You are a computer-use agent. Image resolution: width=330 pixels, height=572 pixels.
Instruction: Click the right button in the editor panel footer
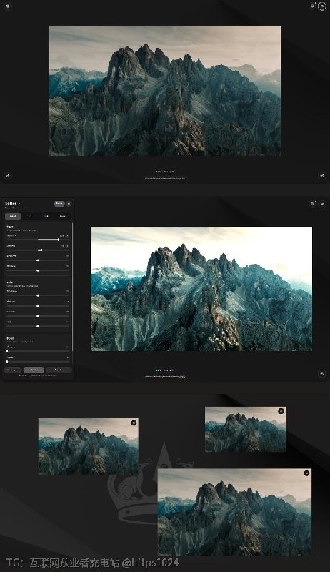[59, 370]
